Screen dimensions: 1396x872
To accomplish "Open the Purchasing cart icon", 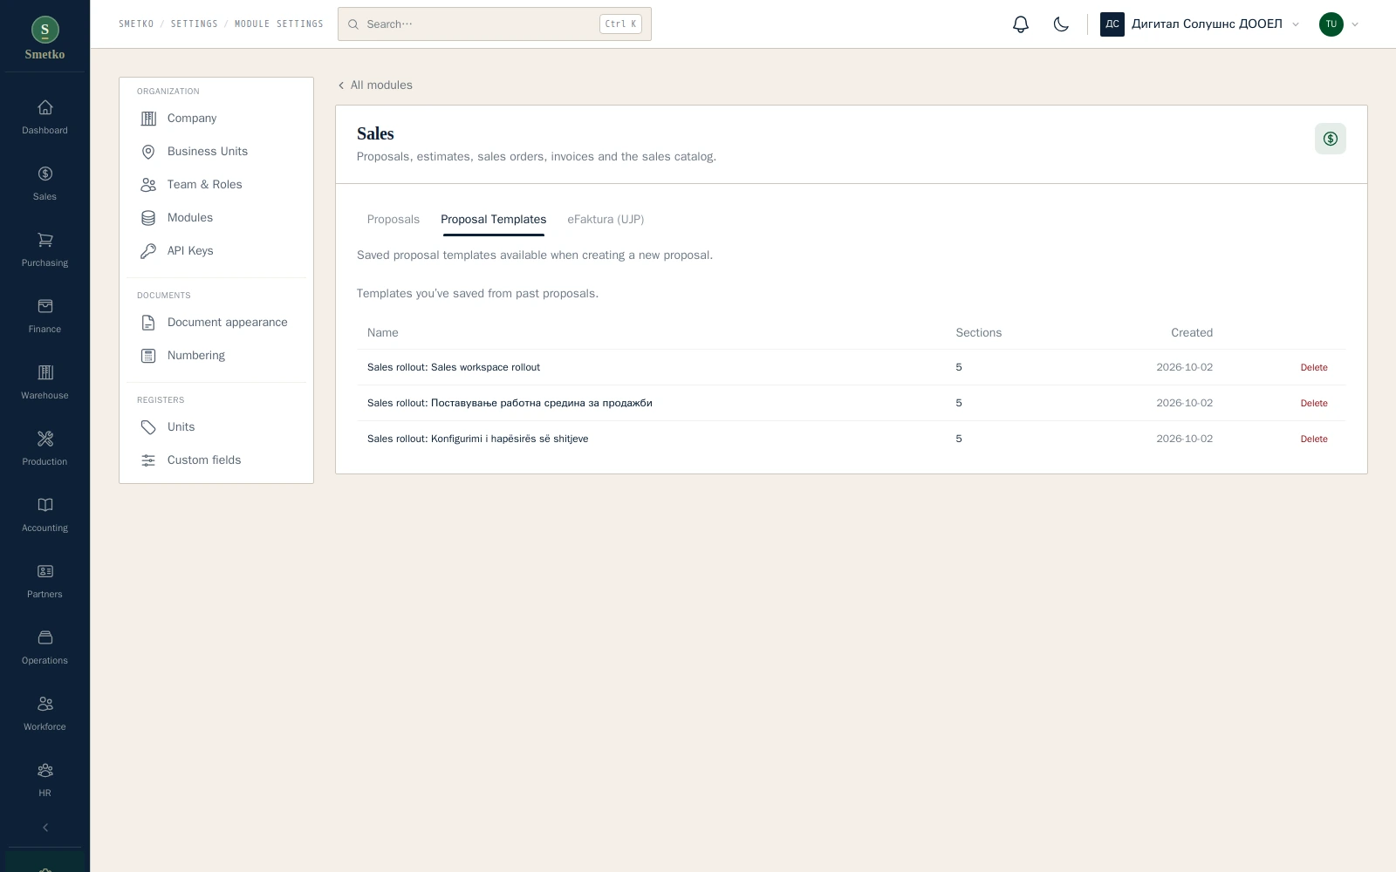I will (44, 240).
